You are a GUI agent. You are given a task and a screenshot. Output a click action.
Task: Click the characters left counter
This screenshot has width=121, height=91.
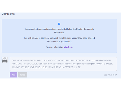(x=111, y=75)
